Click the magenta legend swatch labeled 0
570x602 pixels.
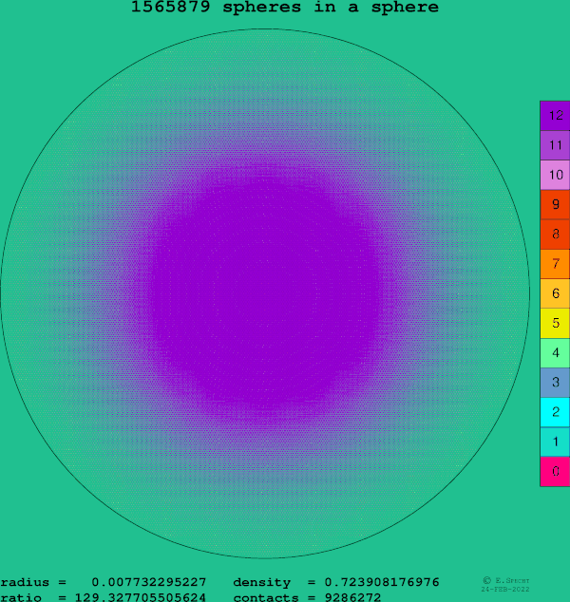(555, 472)
